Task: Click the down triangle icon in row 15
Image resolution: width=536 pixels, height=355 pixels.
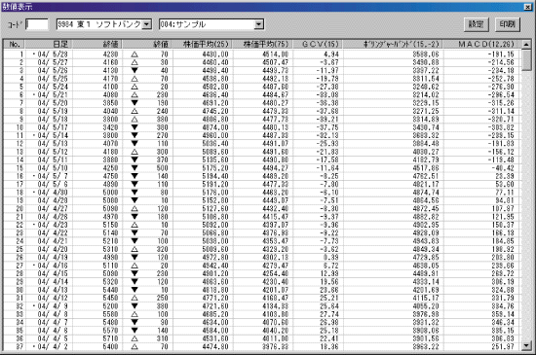Action: click(x=134, y=168)
